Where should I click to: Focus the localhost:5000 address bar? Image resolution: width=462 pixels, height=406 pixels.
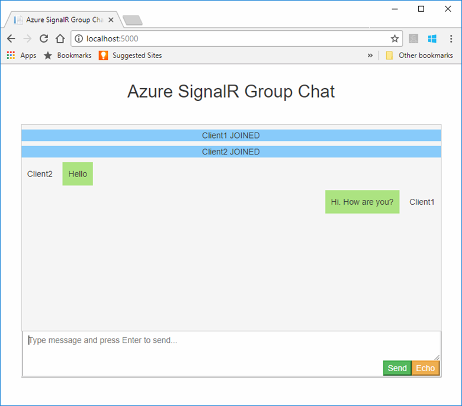point(237,38)
